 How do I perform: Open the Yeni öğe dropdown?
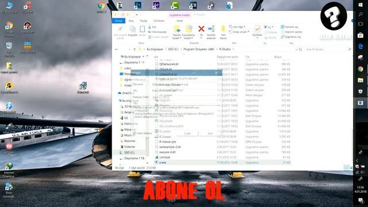click(237, 27)
